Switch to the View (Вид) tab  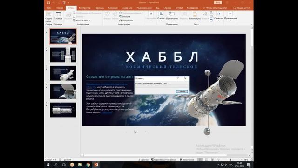pos(157,8)
